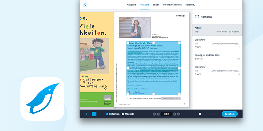
Task: Select the Artikel hotspot entry
Action: tap(217, 30)
